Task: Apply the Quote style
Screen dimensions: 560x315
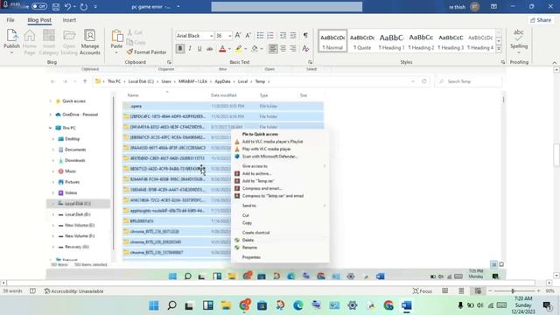Action: click(362, 41)
